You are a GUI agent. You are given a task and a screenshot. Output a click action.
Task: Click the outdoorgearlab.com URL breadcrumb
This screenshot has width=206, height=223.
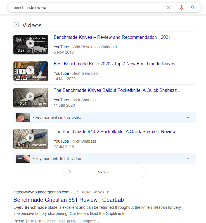[x=59, y=192]
